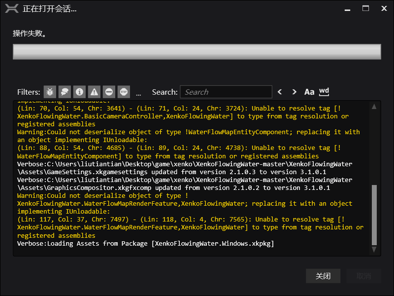Go to previous search result arrow
This screenshot has height=296, width=394.
(x=280, y=92)
